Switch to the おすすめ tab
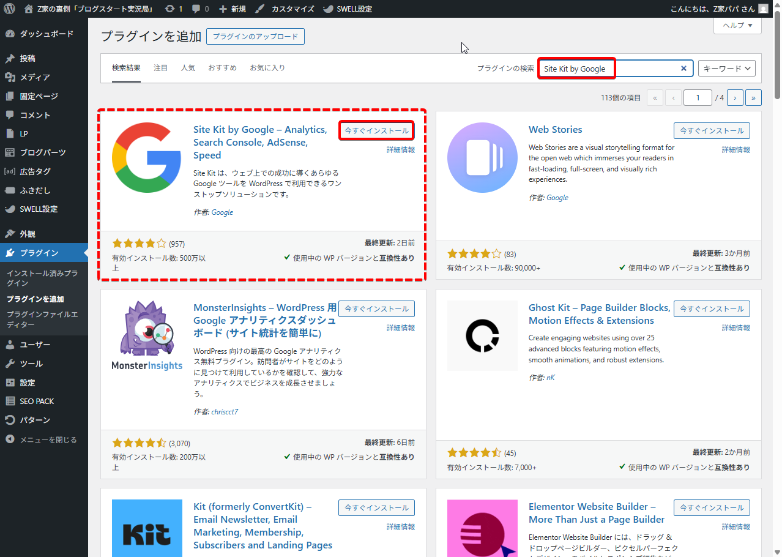The image size is (782, 557). click(222, 68)
